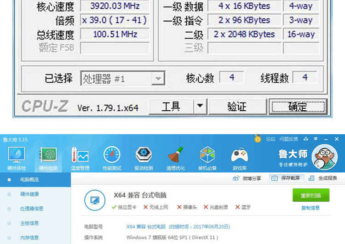Click 核心速度 value 3920.03 MHz
Viewport: 345px width, 244px height.
click(x=115, y=6)
